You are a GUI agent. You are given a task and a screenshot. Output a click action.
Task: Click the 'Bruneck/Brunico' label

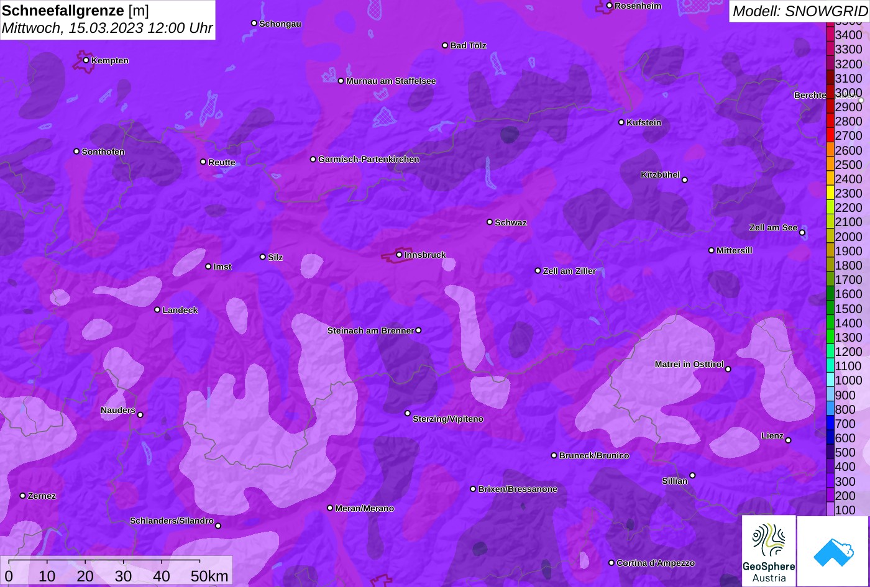click(594, 455)
